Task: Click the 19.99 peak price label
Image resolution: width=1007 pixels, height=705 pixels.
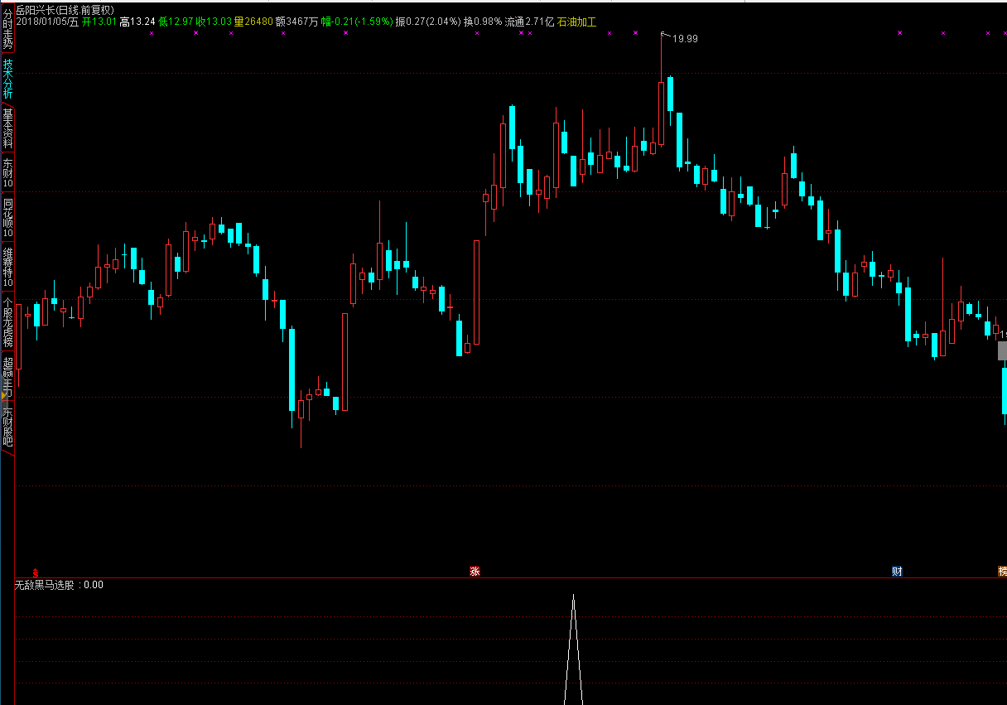Action: [x=684, y=38]
